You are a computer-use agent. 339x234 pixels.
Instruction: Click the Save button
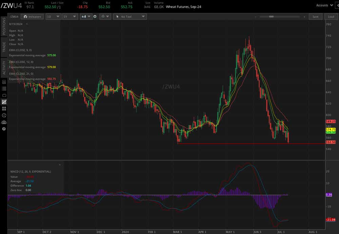(x=315, y=17)
